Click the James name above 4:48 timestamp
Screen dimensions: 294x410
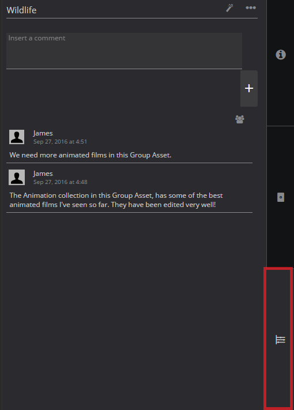[43, 174]
